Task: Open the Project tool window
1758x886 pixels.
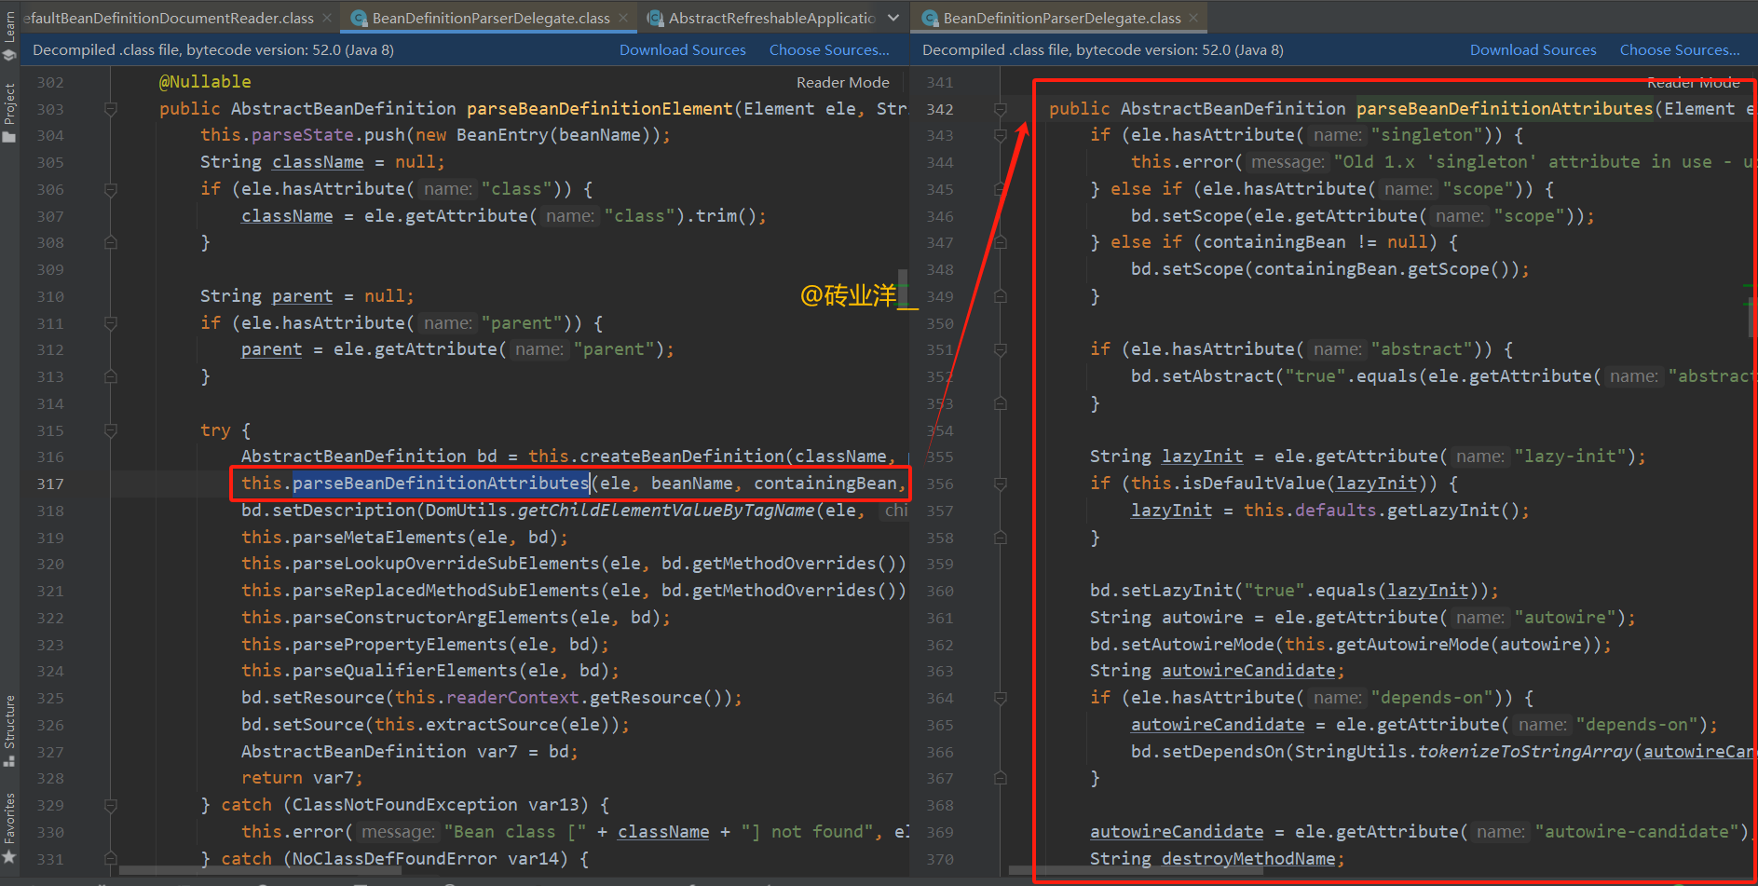Action: pyautogui.click(x=9, y=112)
